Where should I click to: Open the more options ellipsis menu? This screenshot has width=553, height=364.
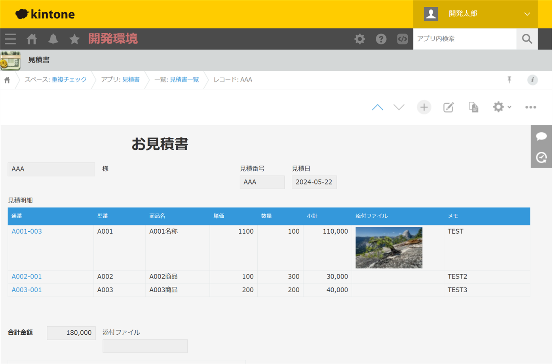tap(531, 107)
